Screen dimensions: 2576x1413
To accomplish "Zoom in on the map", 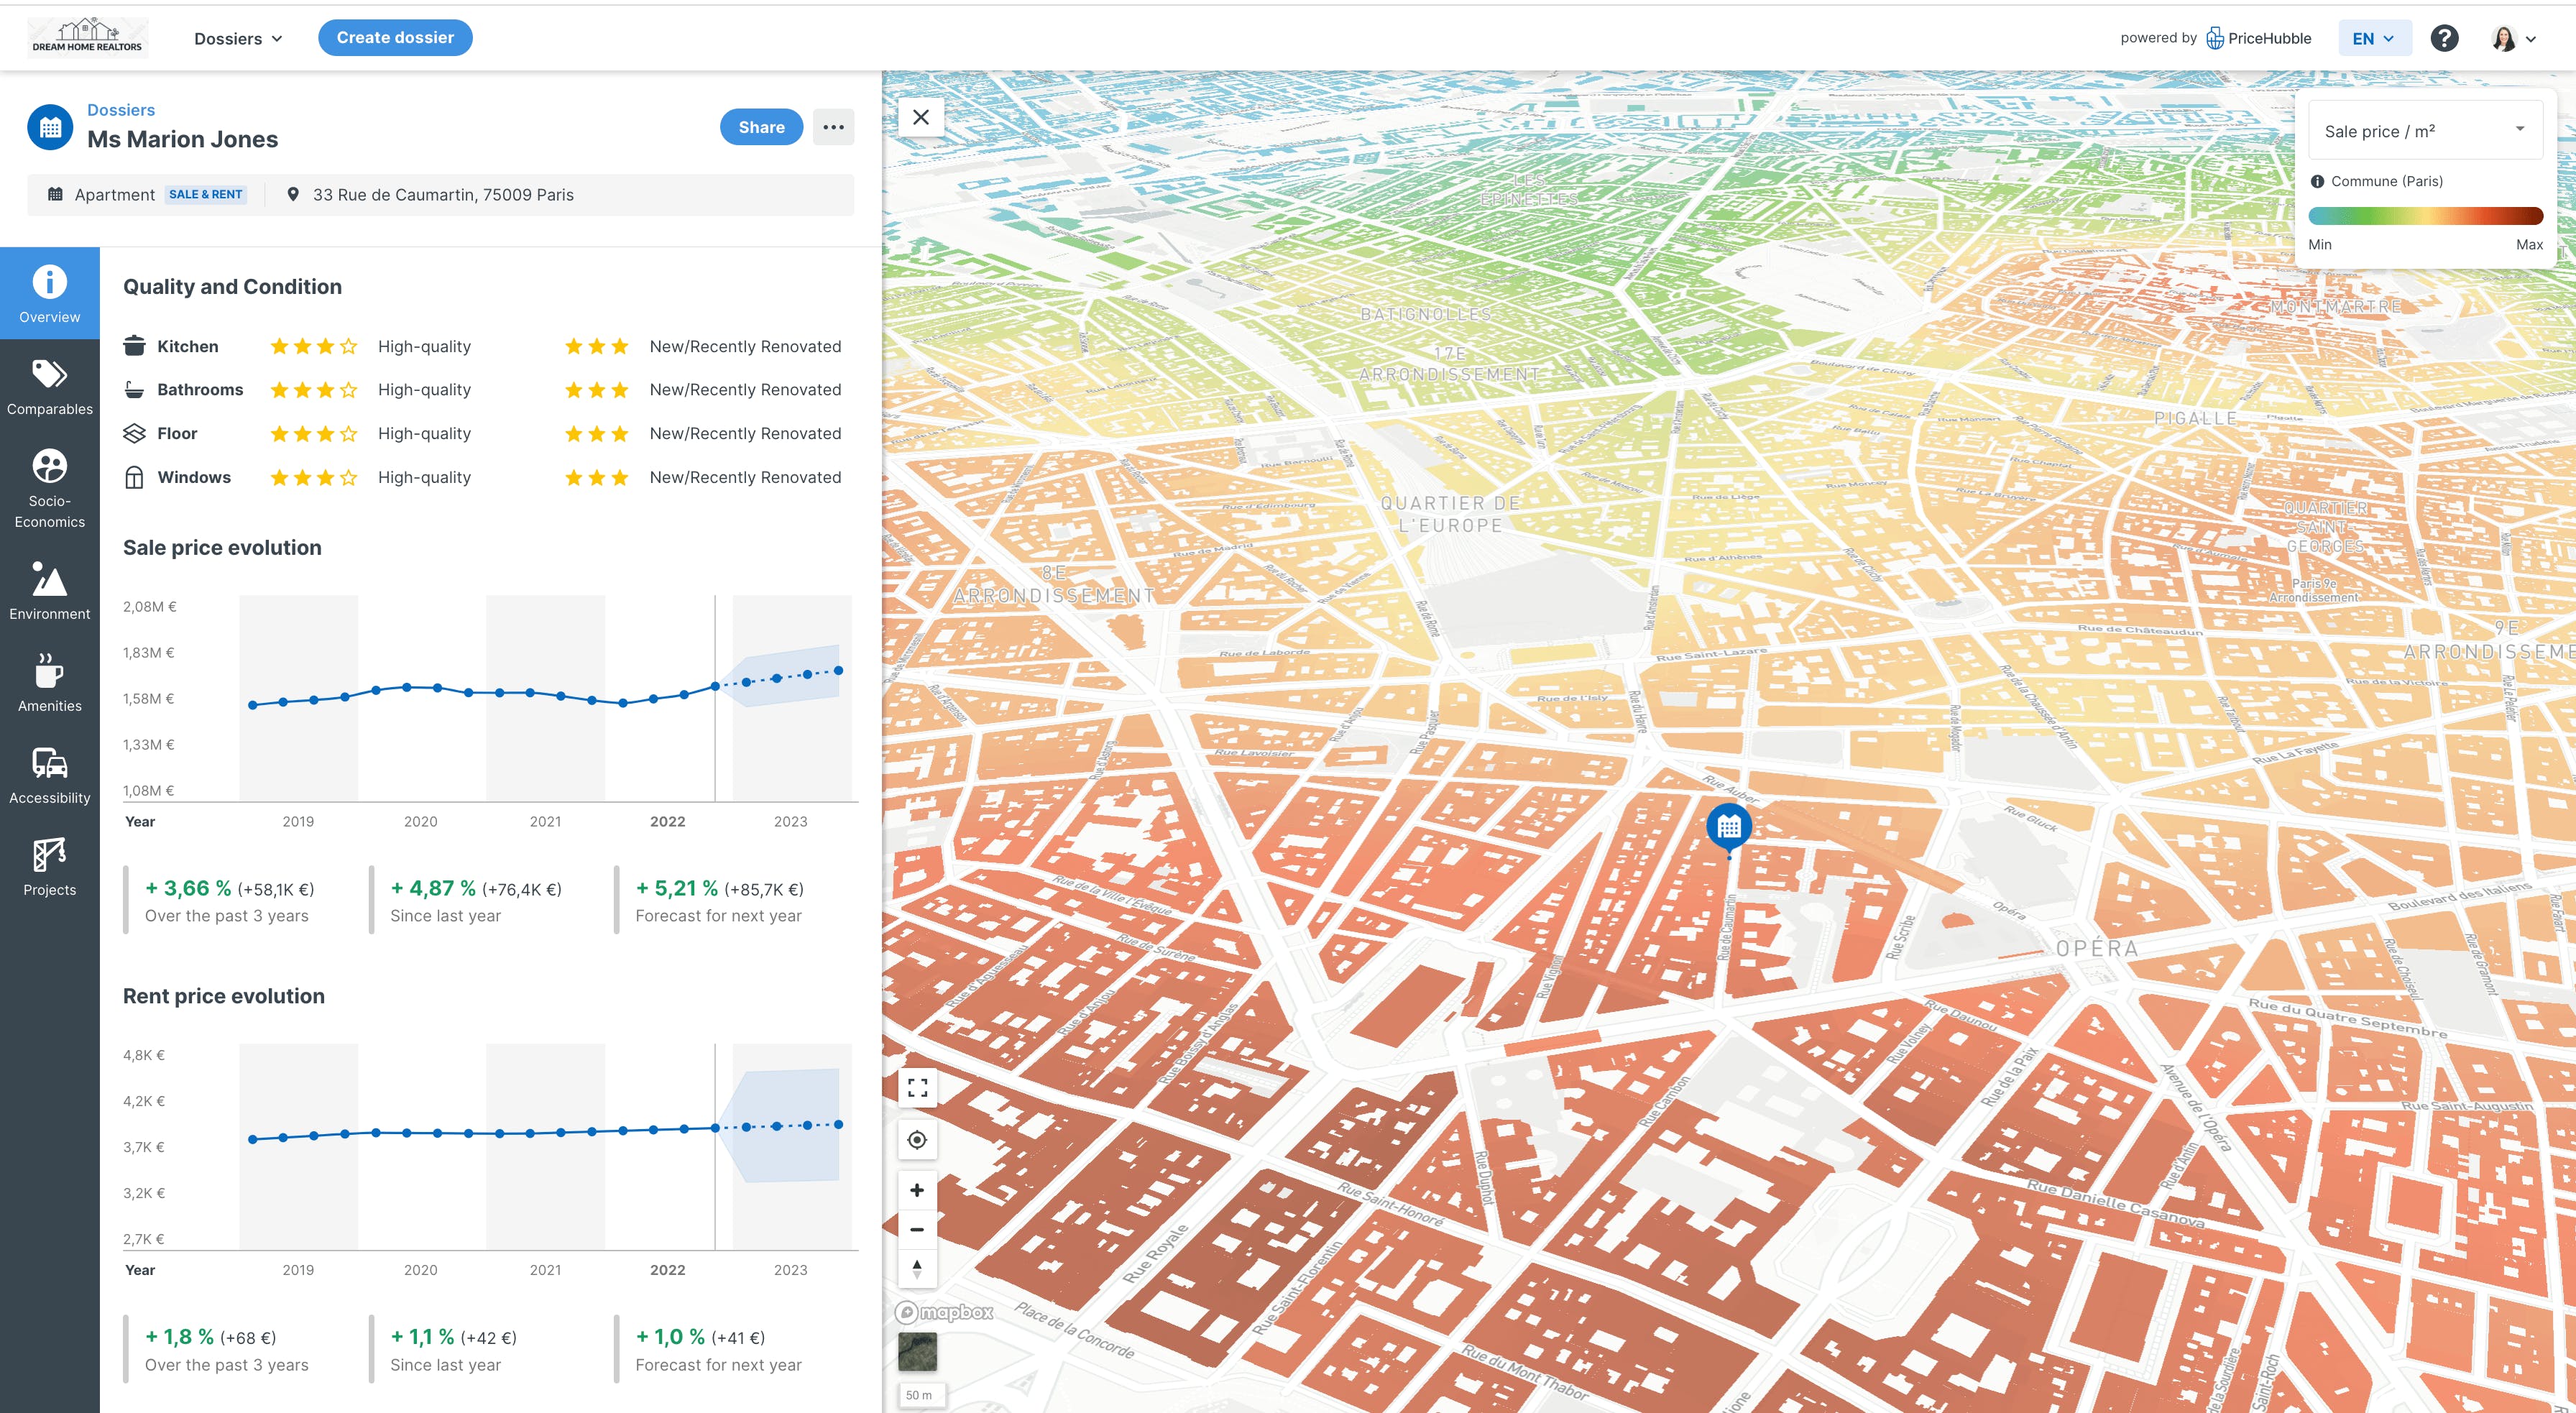I will pos(917,1190).
